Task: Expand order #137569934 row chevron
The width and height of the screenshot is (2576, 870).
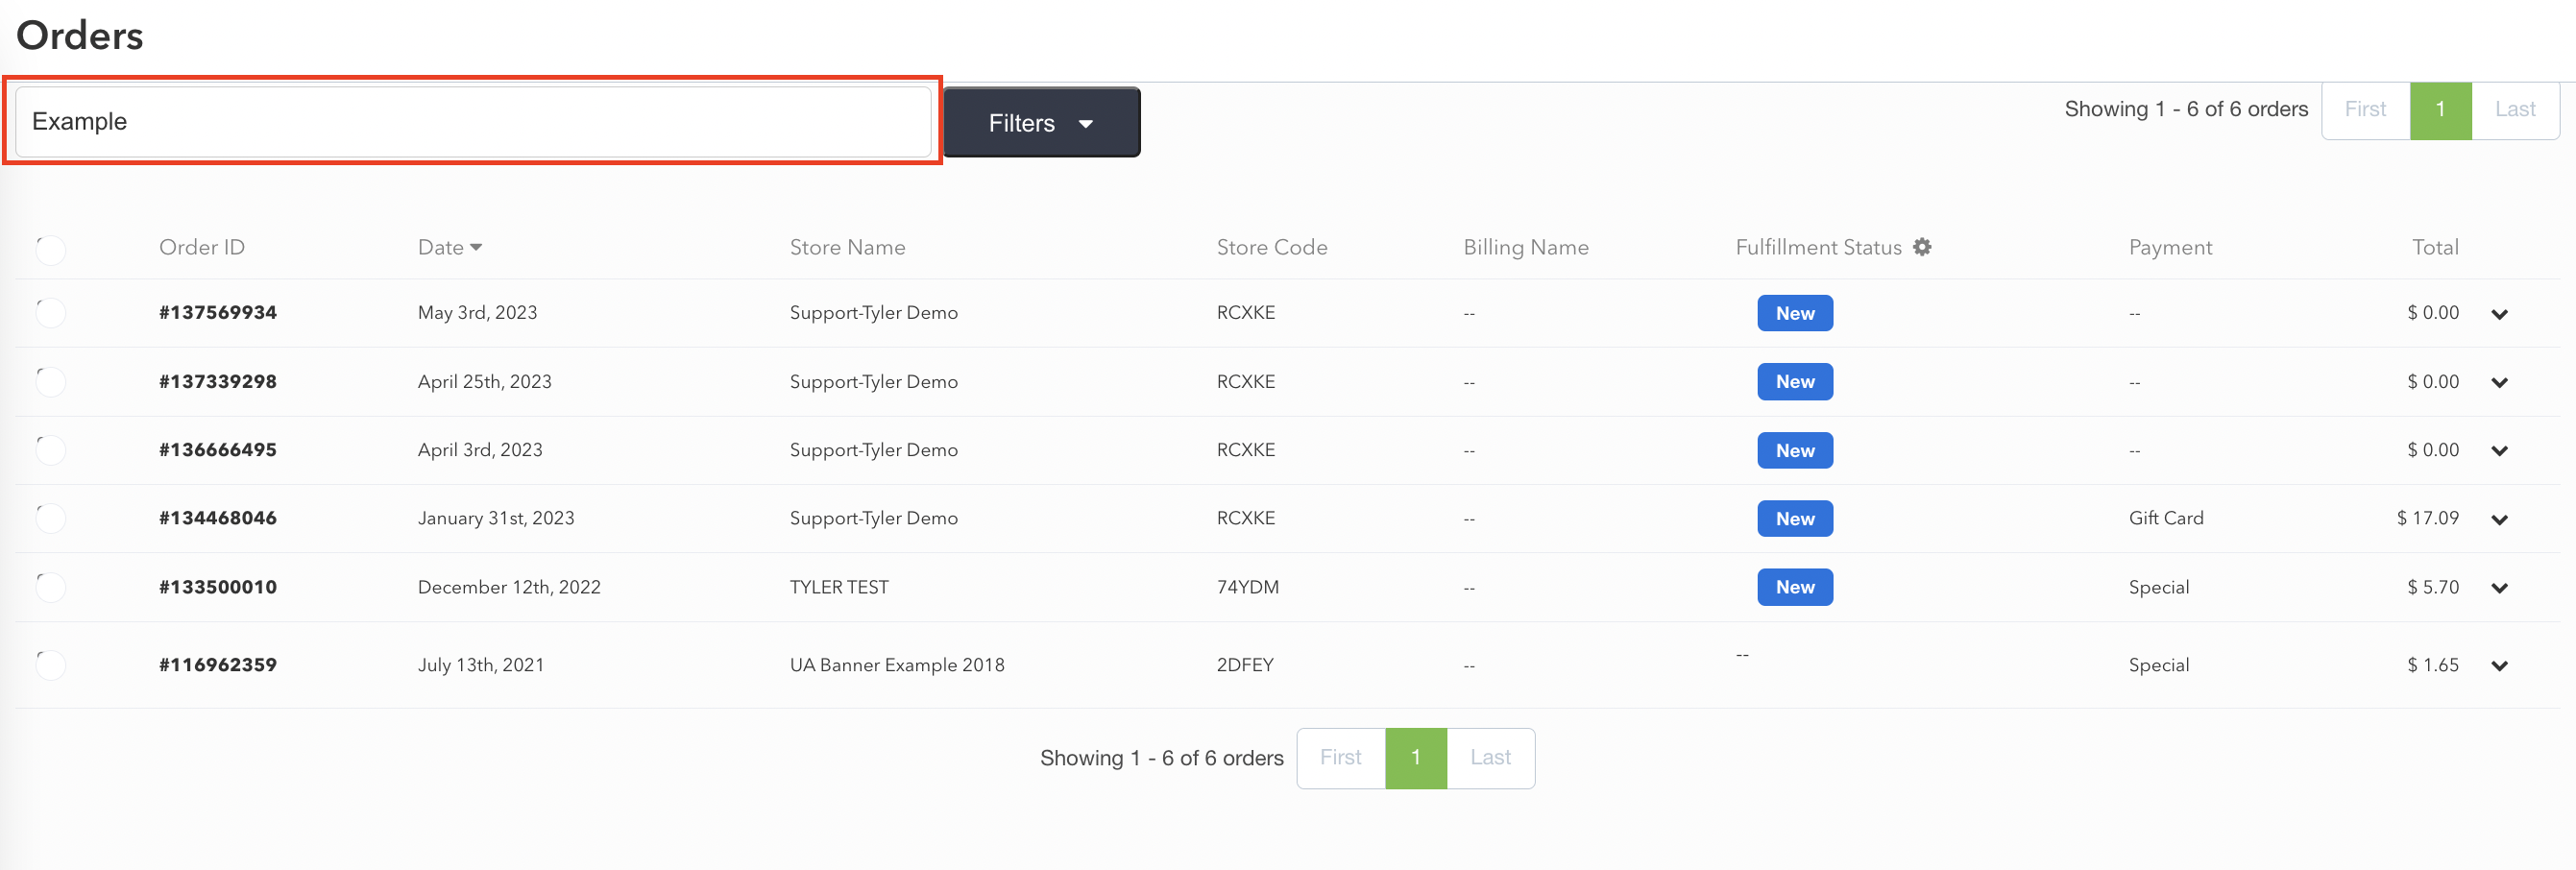Action: (2499, 314)
